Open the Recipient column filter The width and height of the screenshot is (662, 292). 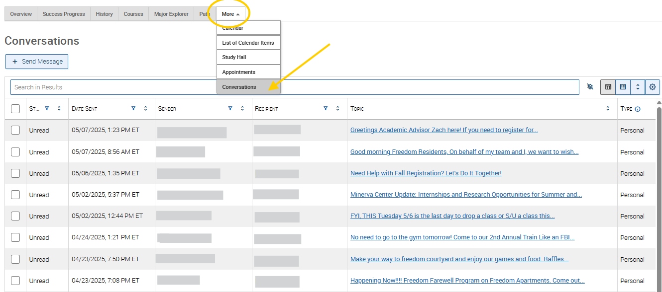point(326,108)
